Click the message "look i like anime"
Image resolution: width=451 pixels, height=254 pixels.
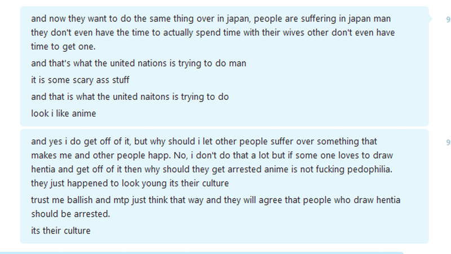coord(63,113)
